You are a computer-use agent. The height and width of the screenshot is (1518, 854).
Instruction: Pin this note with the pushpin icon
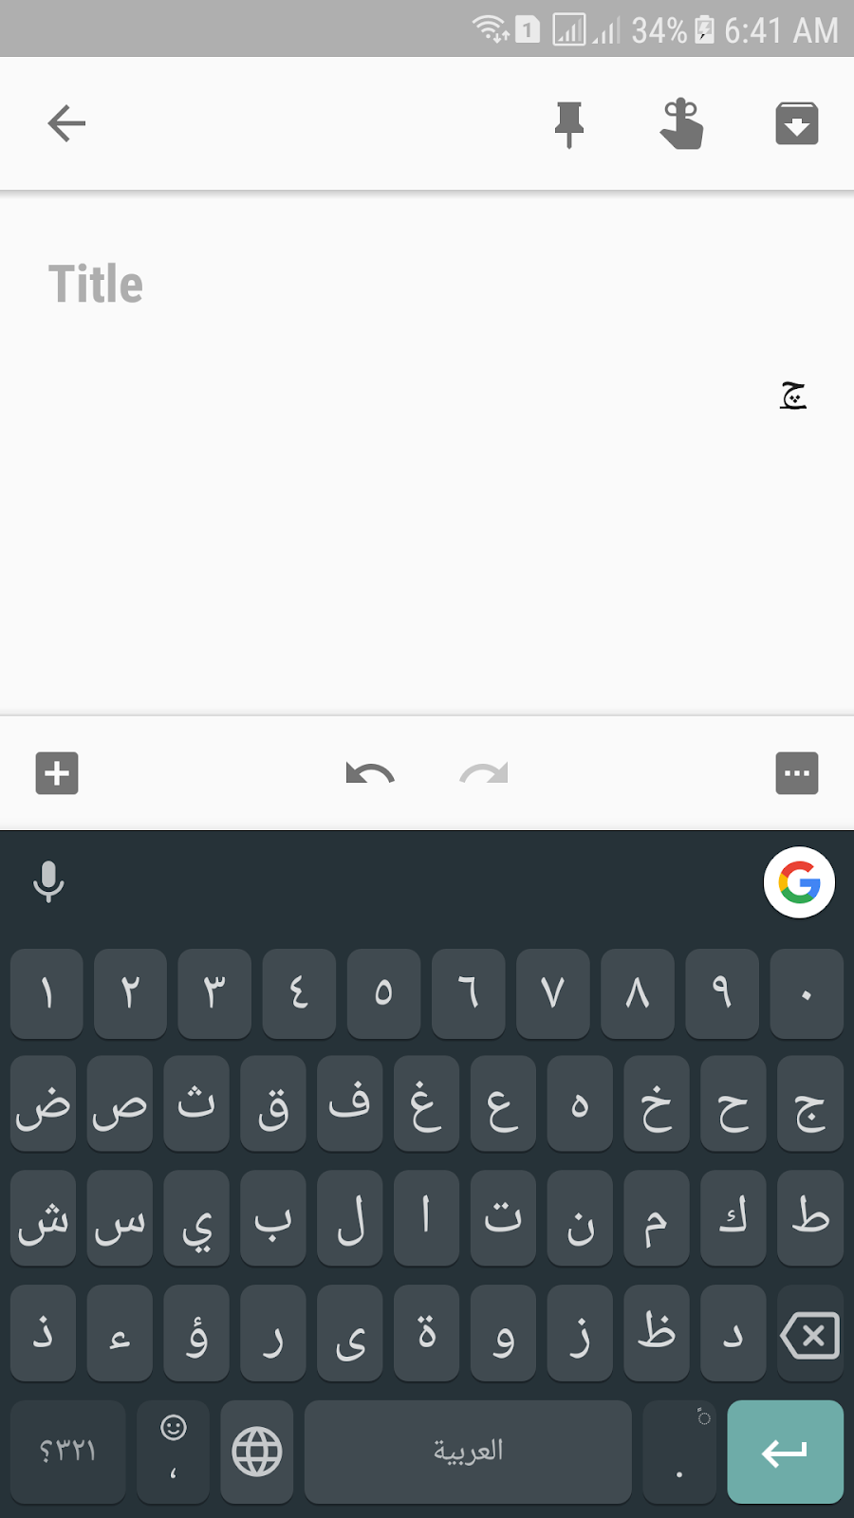[x=569, y=124]
